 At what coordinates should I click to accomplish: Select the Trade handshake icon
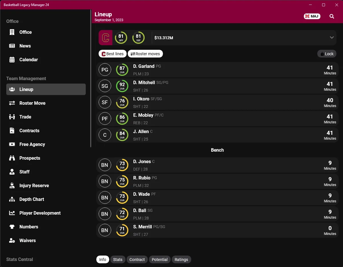point(12,117)
